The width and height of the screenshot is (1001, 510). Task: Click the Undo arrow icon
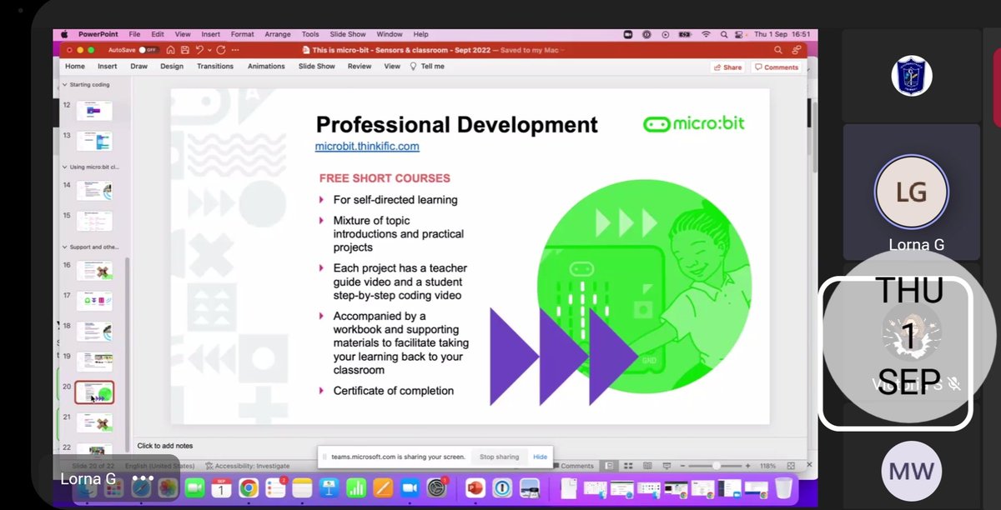click(x=199, y=50)
